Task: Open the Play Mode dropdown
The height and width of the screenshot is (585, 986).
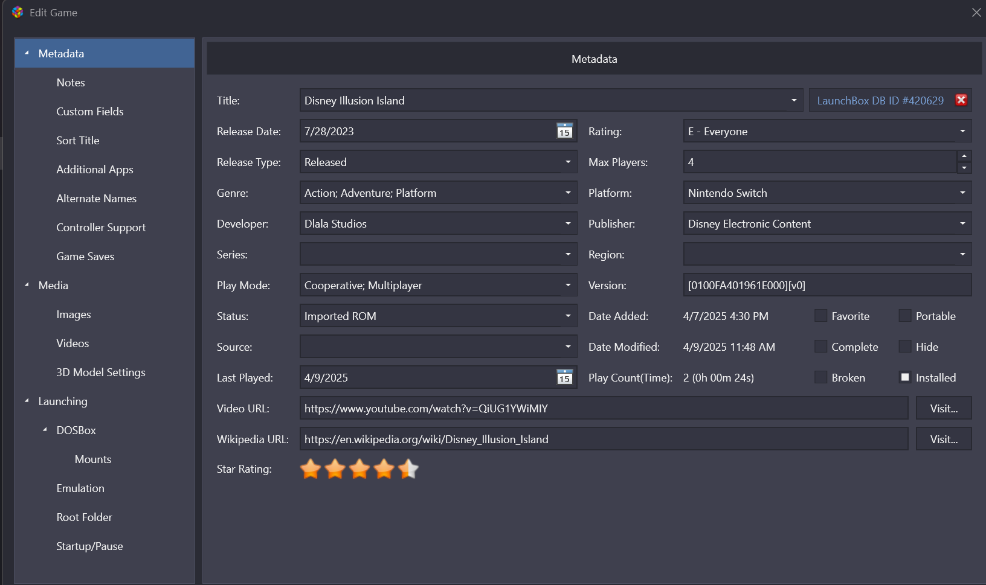Action: click(568, 285)
